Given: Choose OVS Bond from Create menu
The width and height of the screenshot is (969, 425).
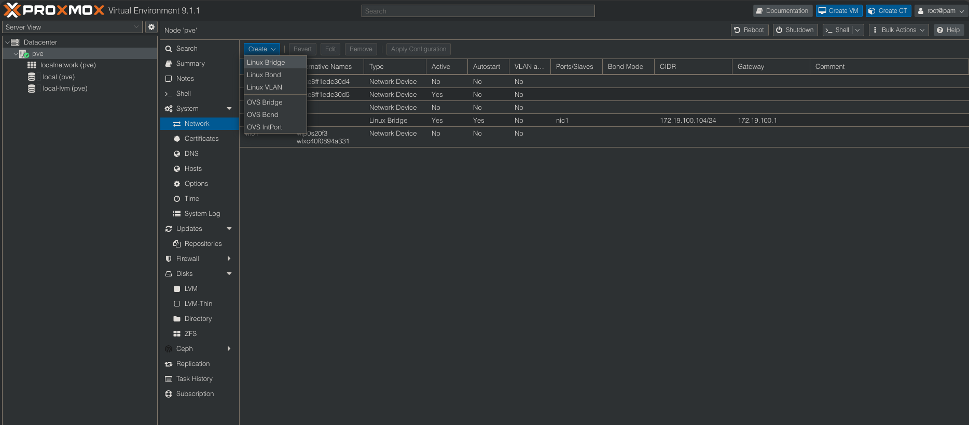Looking at the screenshot, I should [x=263, y=115].
